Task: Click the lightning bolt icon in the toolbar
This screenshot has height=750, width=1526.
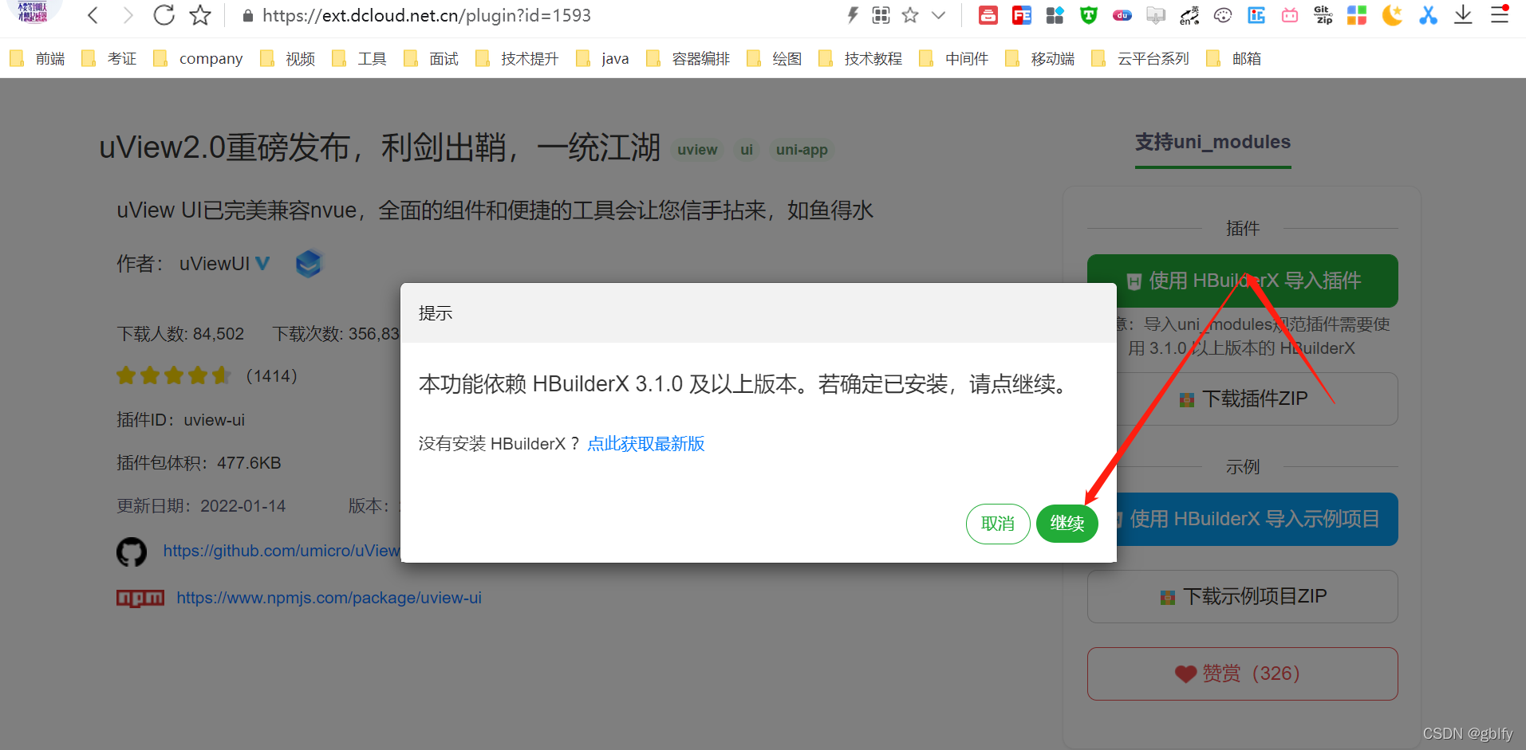Action: (x=853, y=14)
